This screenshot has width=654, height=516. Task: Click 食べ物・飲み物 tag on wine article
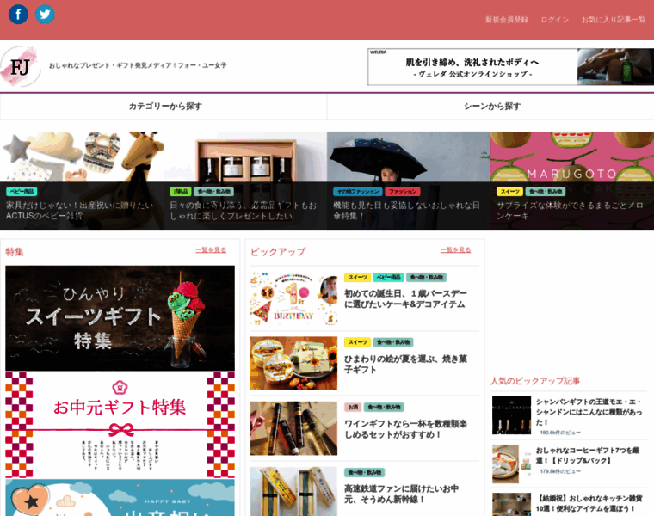(384, 408)
